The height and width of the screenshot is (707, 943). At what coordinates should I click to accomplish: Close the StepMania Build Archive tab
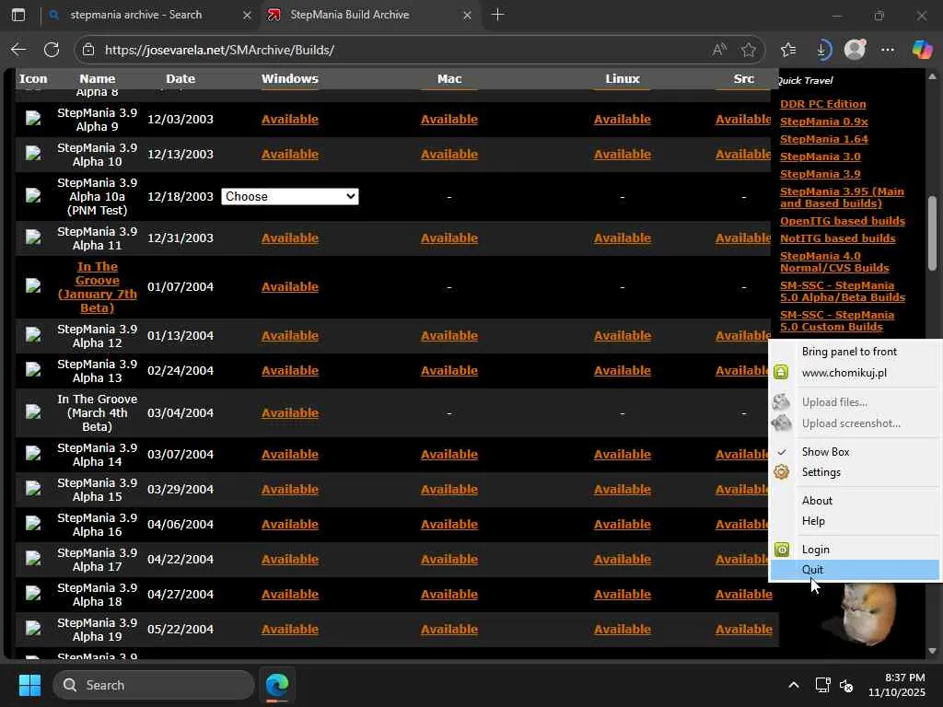(x=467, y=15)
